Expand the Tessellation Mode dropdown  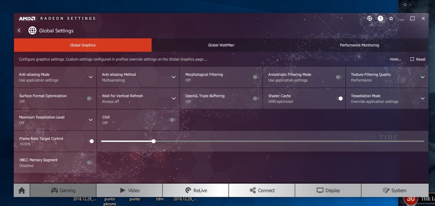tap(422, 98)
